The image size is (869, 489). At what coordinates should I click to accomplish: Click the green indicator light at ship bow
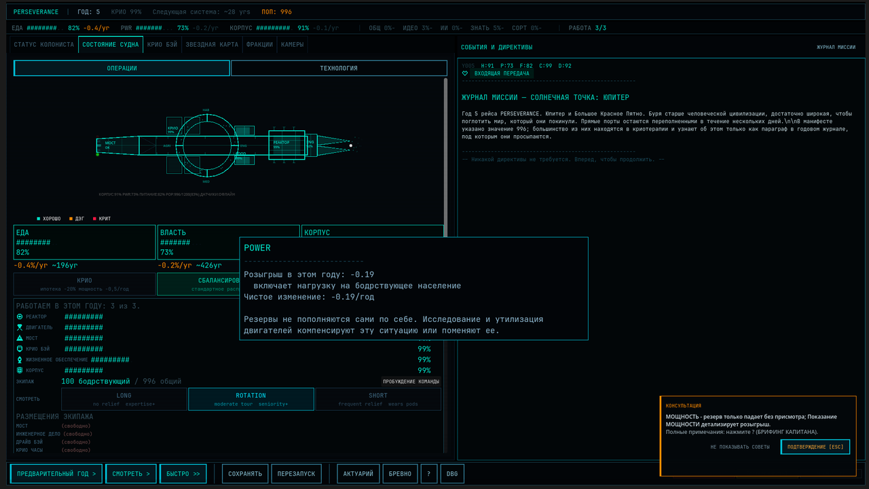pos(98,154)
